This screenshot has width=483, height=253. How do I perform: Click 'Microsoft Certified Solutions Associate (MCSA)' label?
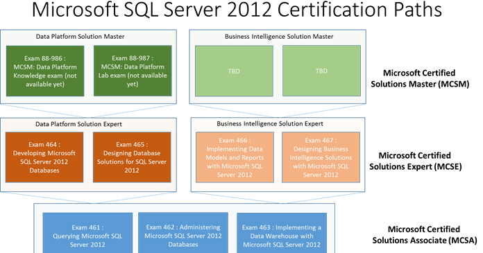425,235
